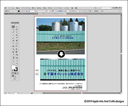Open the ヘルプ(H) menu
This screenshot has width=128, height=106.
[66, 8]
